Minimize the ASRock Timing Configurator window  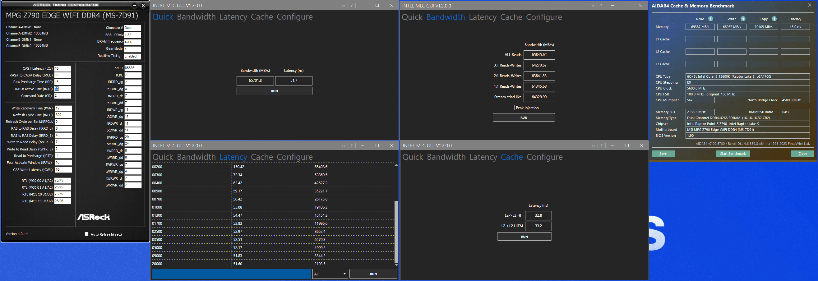(x=134, y=5)
